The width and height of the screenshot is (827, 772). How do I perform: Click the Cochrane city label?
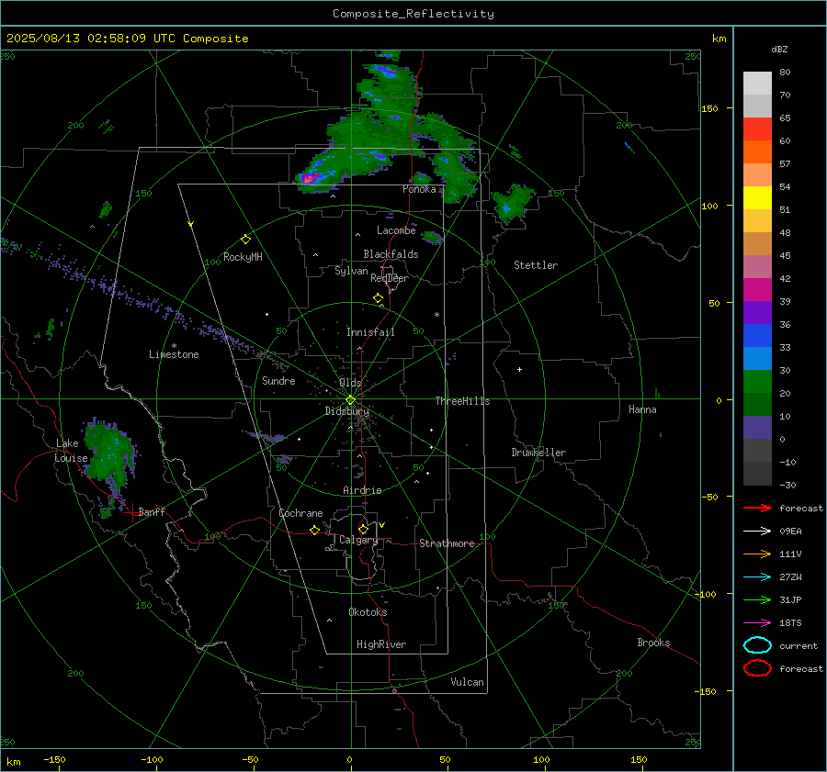click(x=300, y=513)
